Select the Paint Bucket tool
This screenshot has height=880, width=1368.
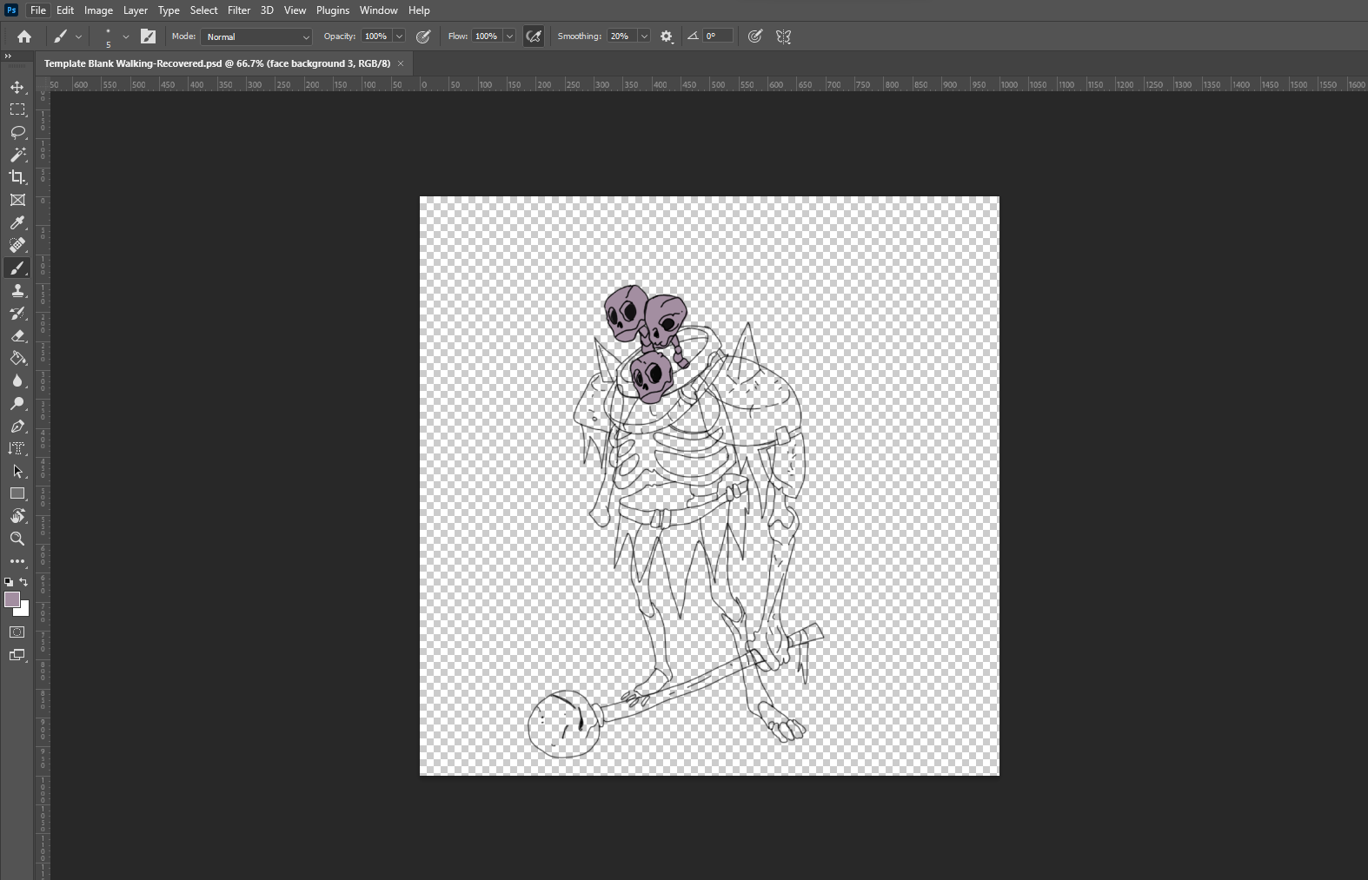[17, 358]
